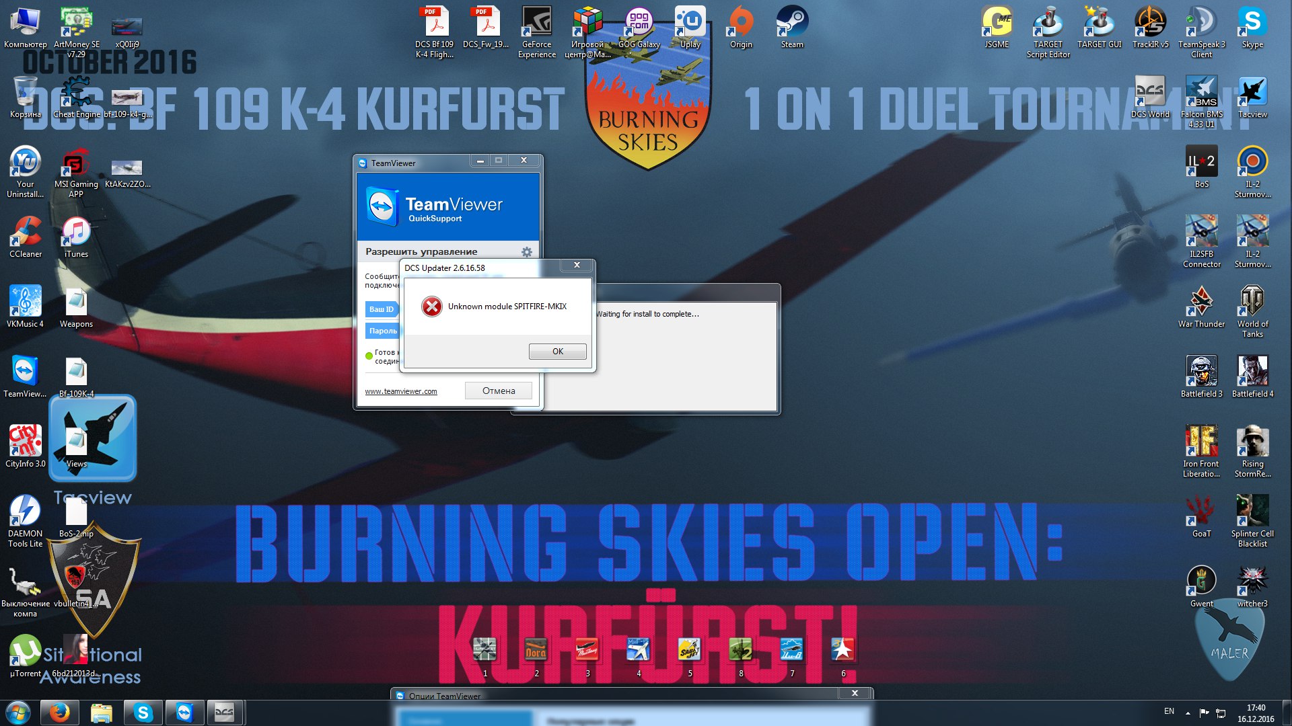The height and width of the screenshot is (726, 1292).
Task: Open Your Uninstaller shortcut
Action: [x=25, y=172]
